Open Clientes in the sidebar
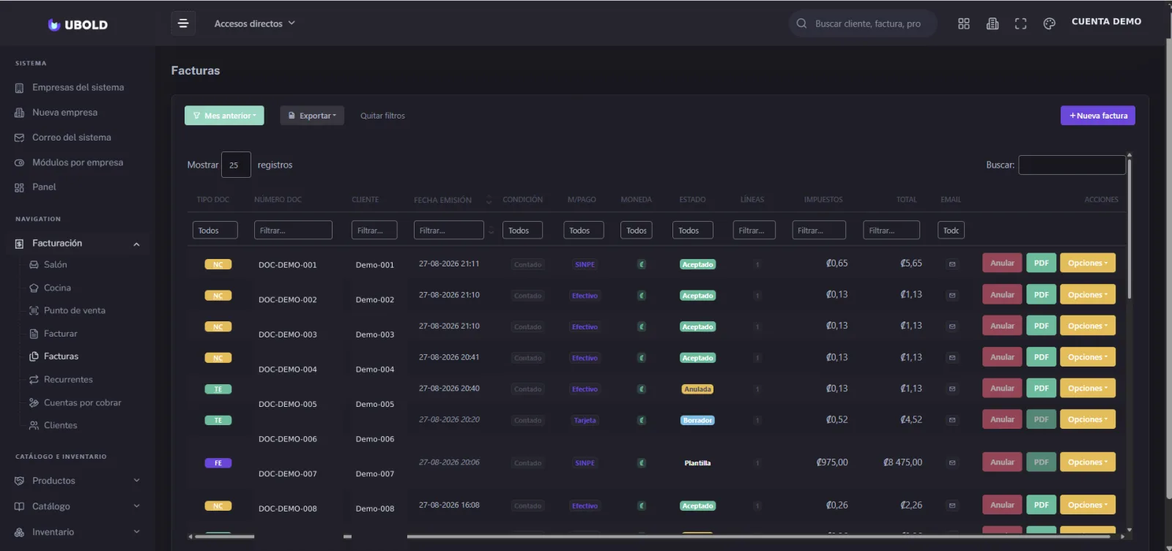1172x551 pixels. (x=60, y=426)
